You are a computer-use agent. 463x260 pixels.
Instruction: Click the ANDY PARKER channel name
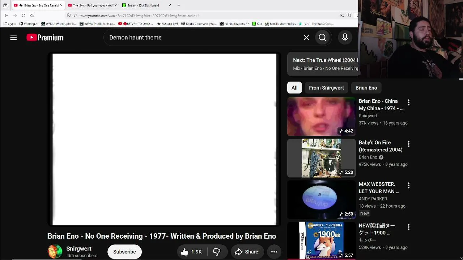[373, 199]
